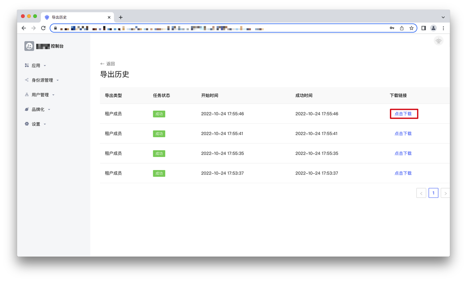Expand the 应用 sidebar menu

point(36,66)
